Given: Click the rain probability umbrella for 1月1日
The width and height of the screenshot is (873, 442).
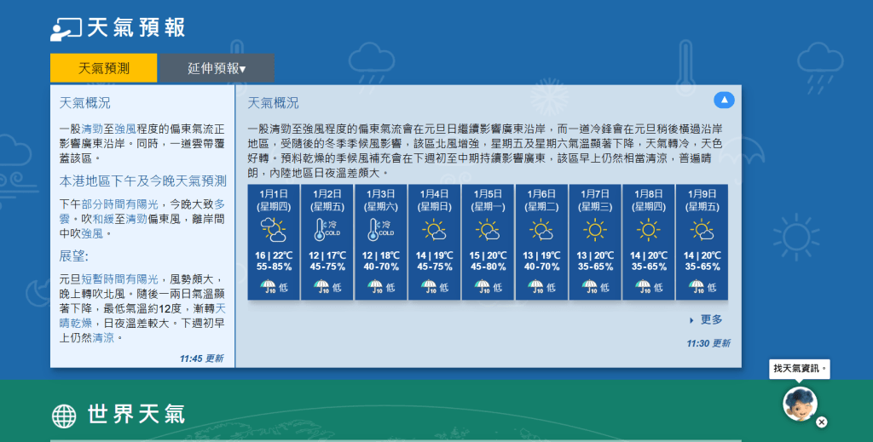Looking at the screenshot, I should 269,286.
